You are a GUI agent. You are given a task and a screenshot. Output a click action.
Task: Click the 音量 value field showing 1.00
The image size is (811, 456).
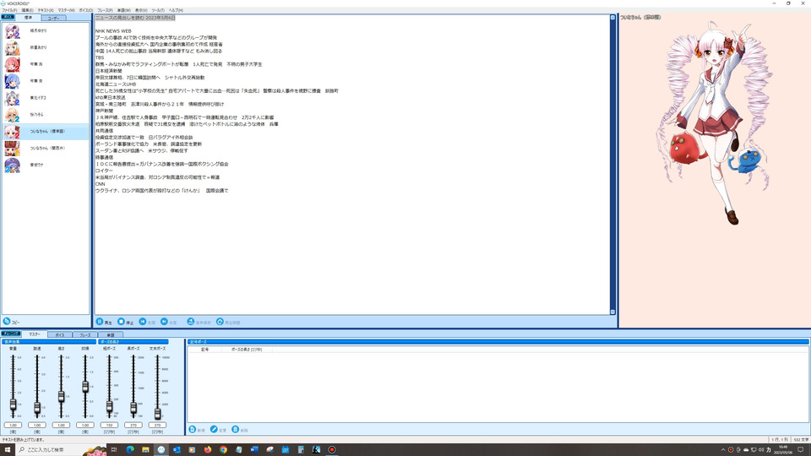click(13, 425)
